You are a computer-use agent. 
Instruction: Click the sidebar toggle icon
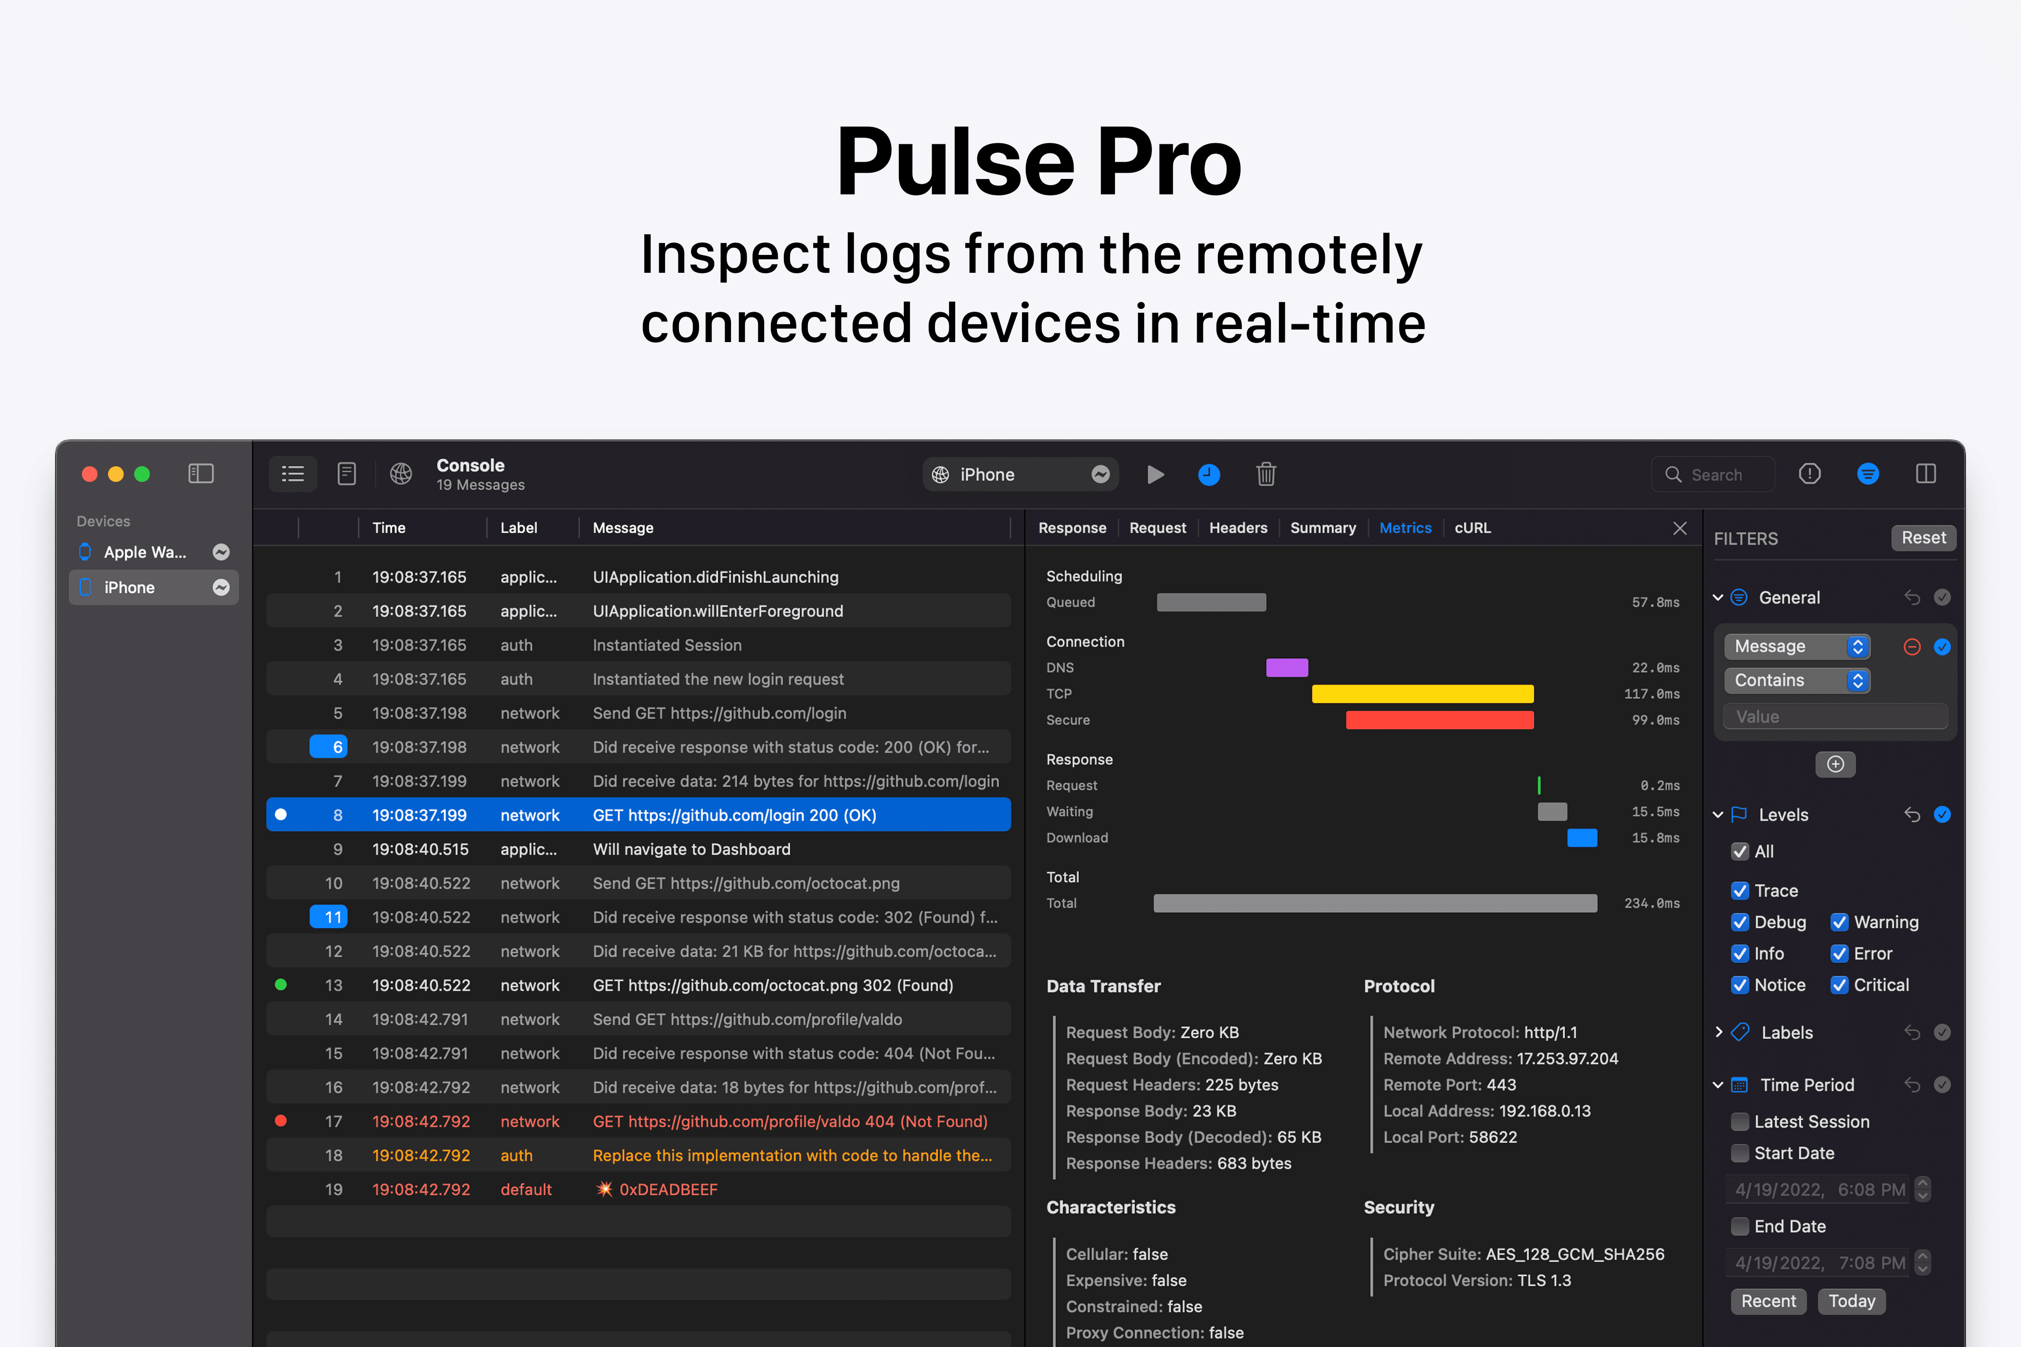tap(200, 473)
